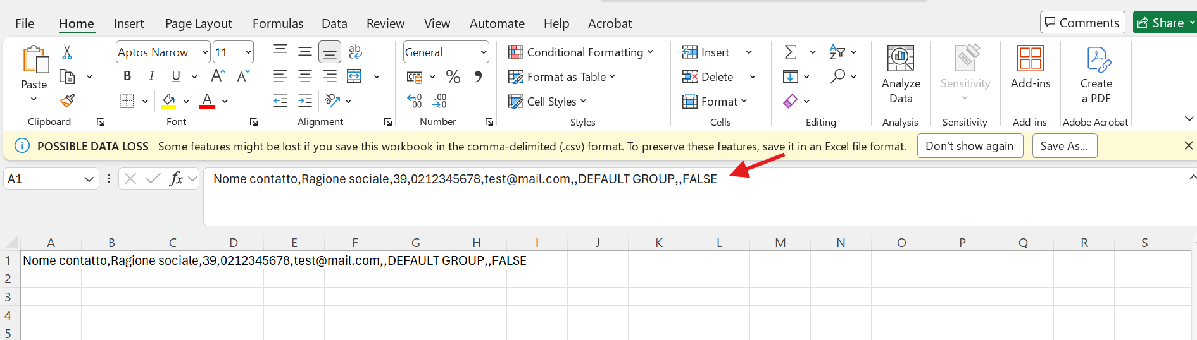Open the font name dropdown

(x=205, y=52)
